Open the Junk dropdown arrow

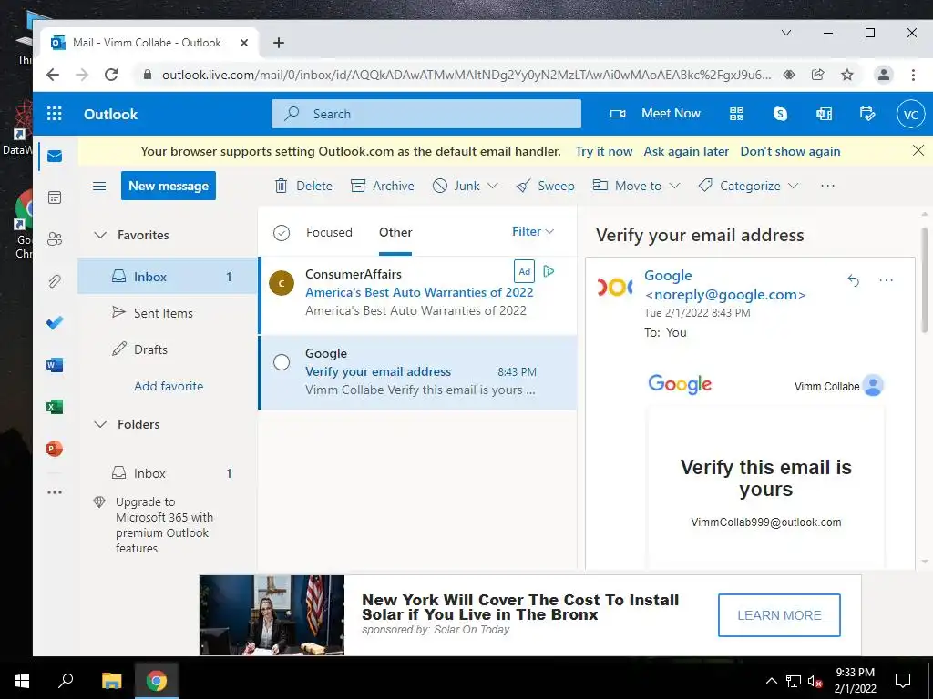pyautogui.click(x=493, y=186)
